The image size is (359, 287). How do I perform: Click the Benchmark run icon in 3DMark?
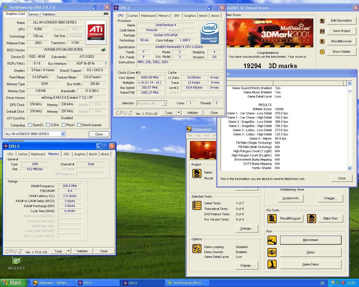[x=272, y=240]
